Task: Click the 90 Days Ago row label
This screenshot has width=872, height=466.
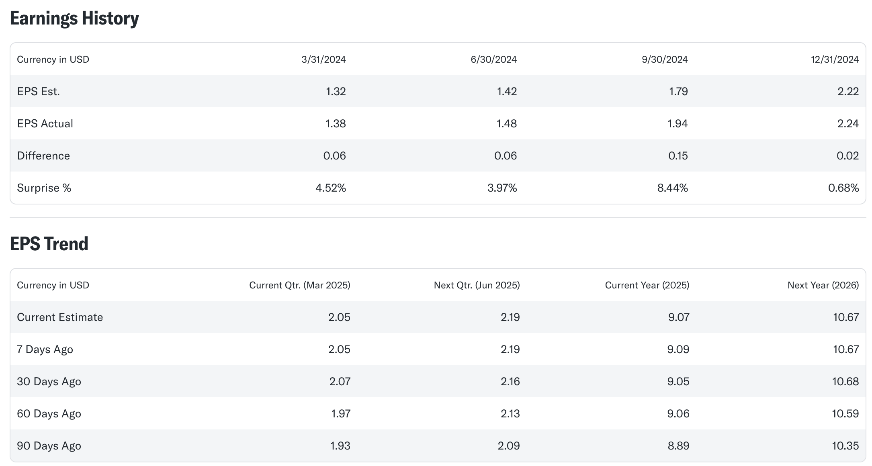Action: (49, 446)
